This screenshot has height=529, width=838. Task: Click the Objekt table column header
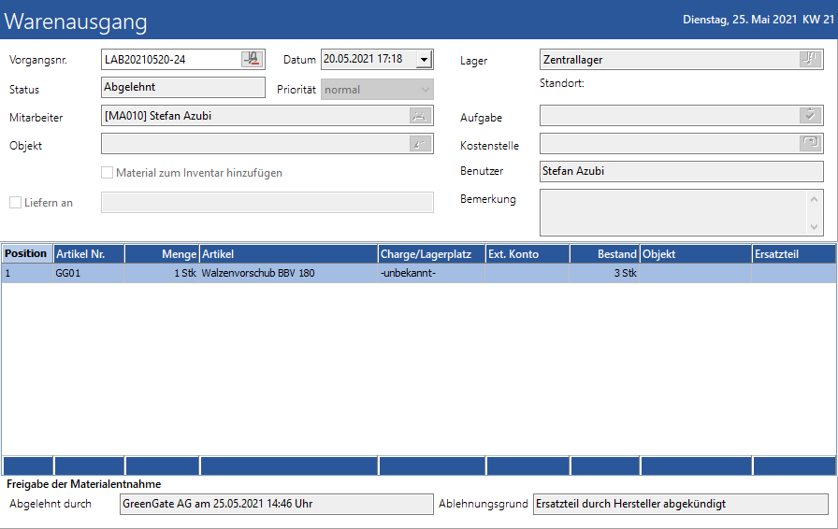(x=697, y=254)
